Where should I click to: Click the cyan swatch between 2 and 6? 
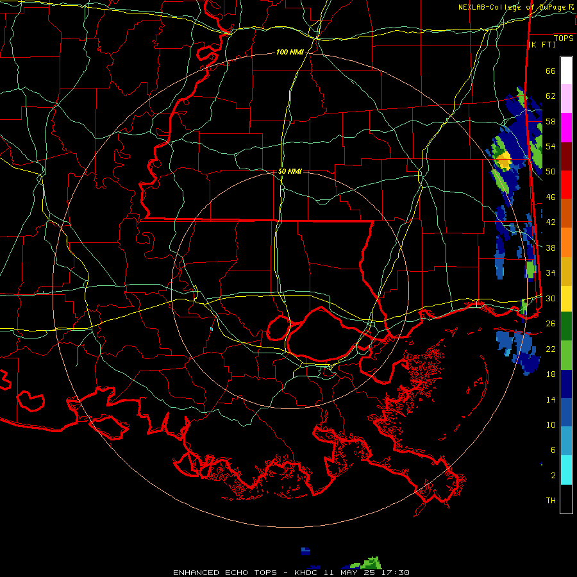566,470
